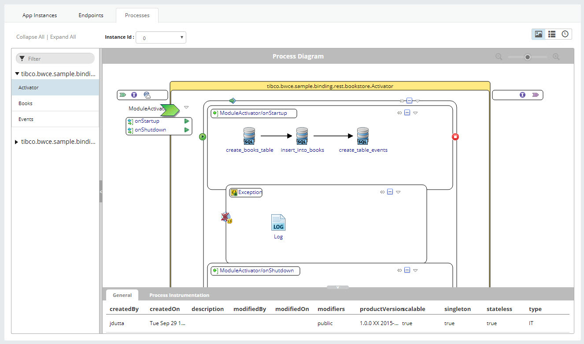
Task: Click the Collapse All link
Action: tap(30, 37)
